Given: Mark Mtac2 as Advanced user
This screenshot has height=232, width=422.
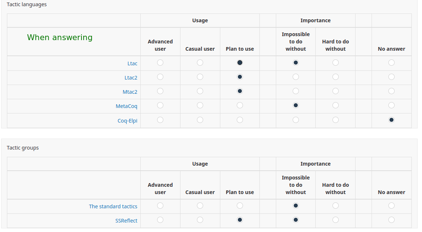Looking at the screenshot, I should pyautogui.click(x=160, y=91).
